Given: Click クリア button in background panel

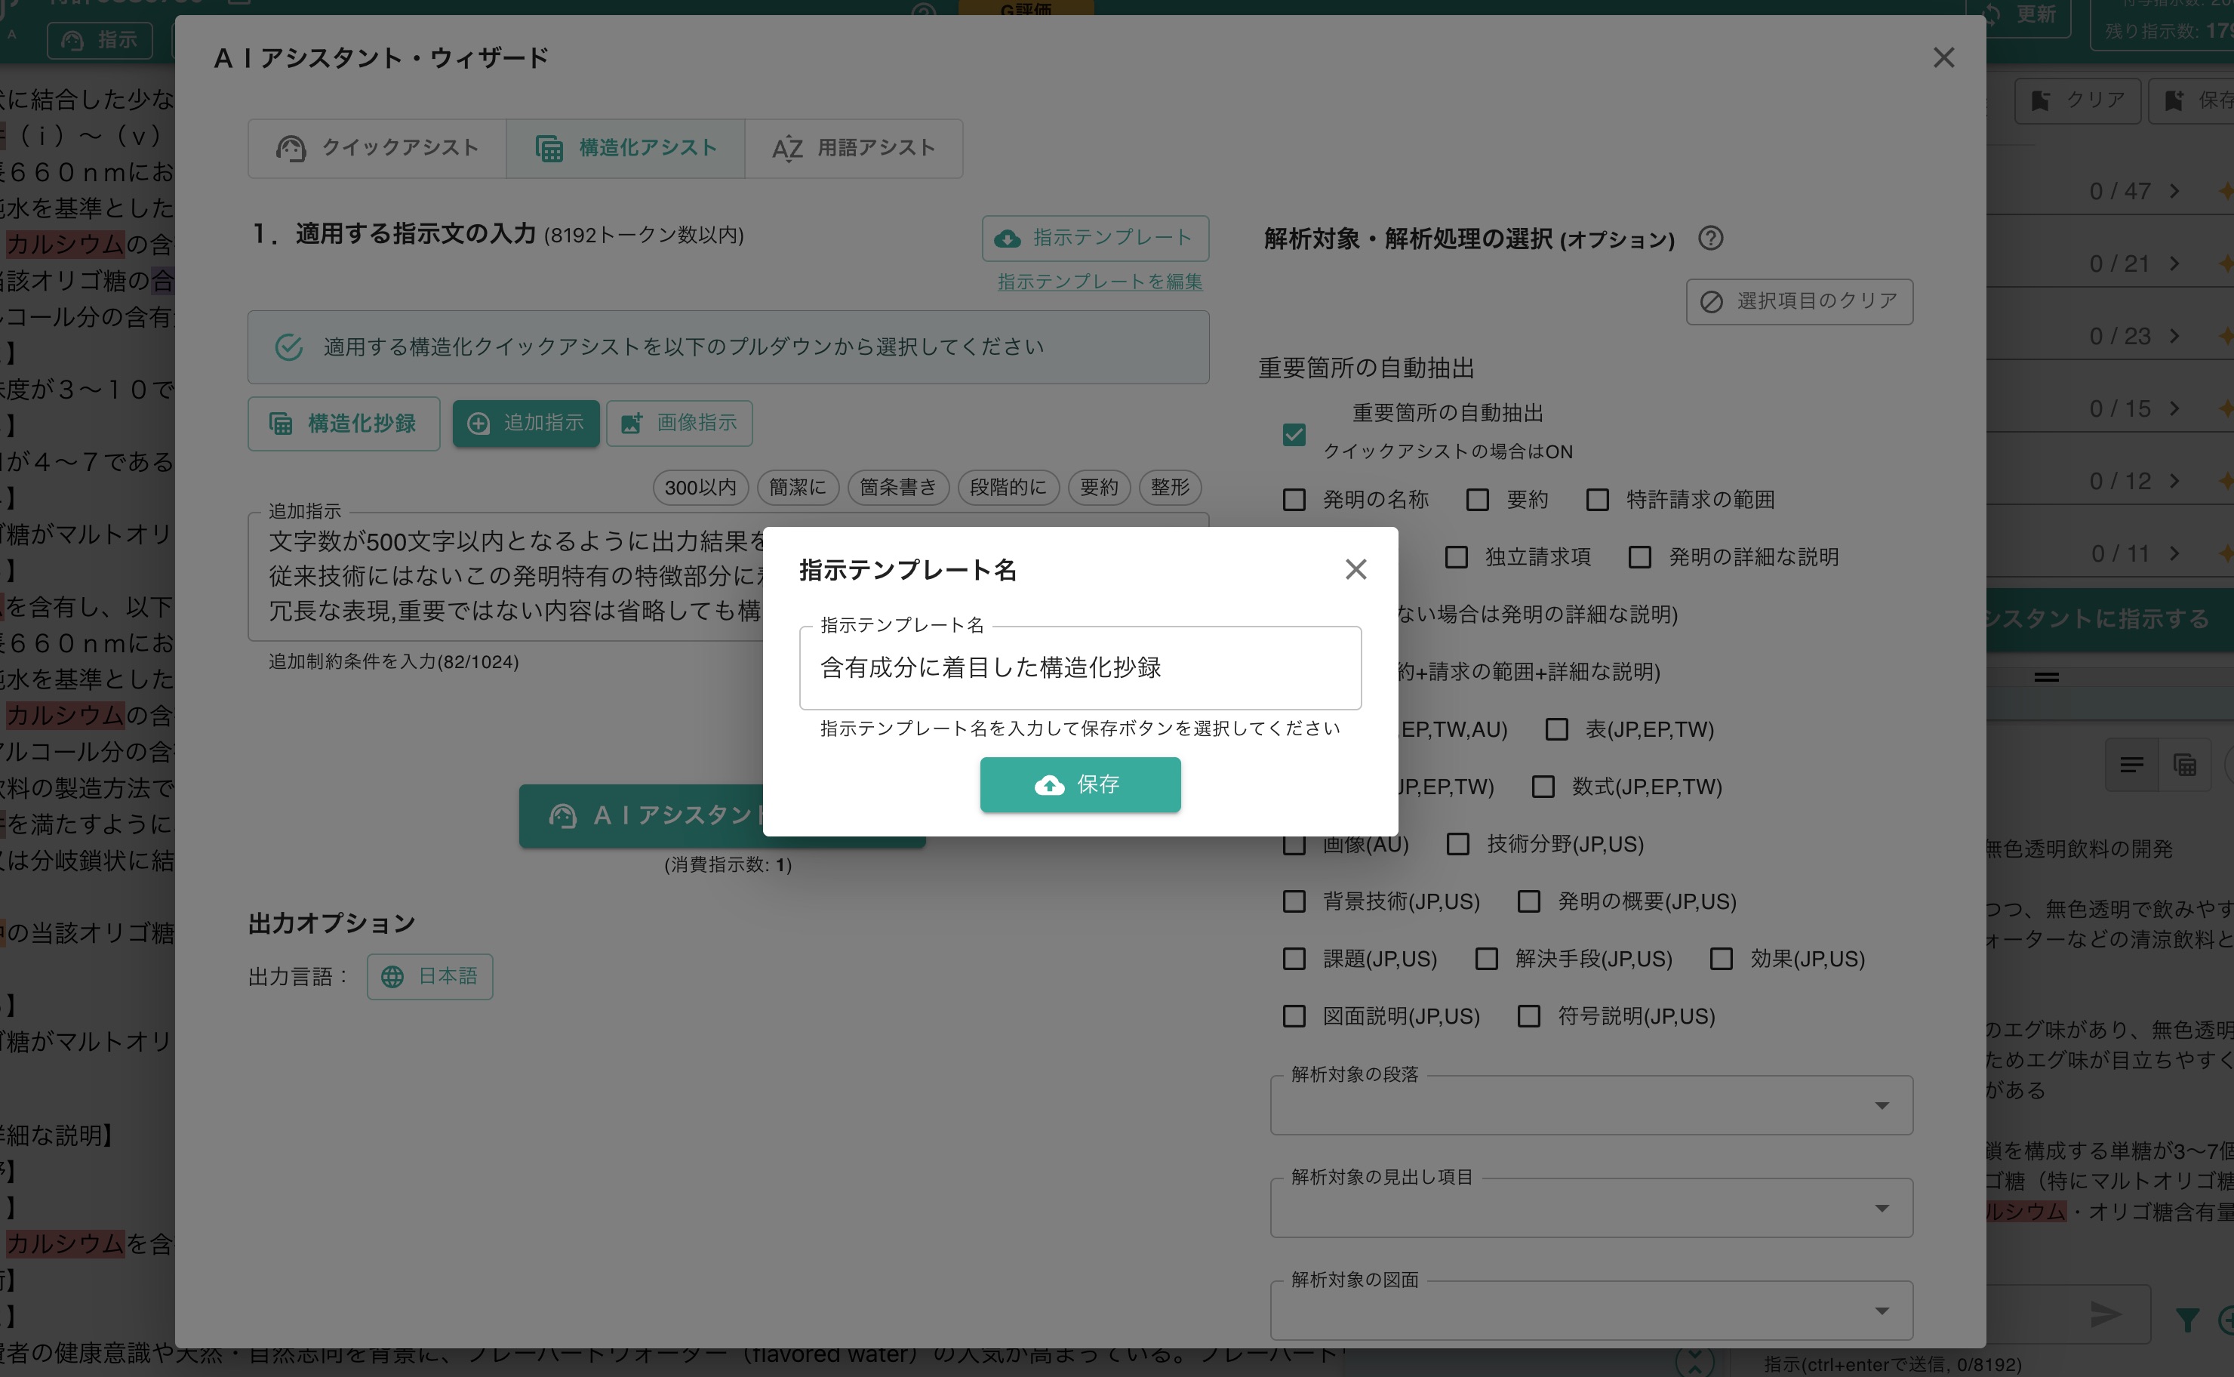Looking at the screenshot, I should point(2078,100).
